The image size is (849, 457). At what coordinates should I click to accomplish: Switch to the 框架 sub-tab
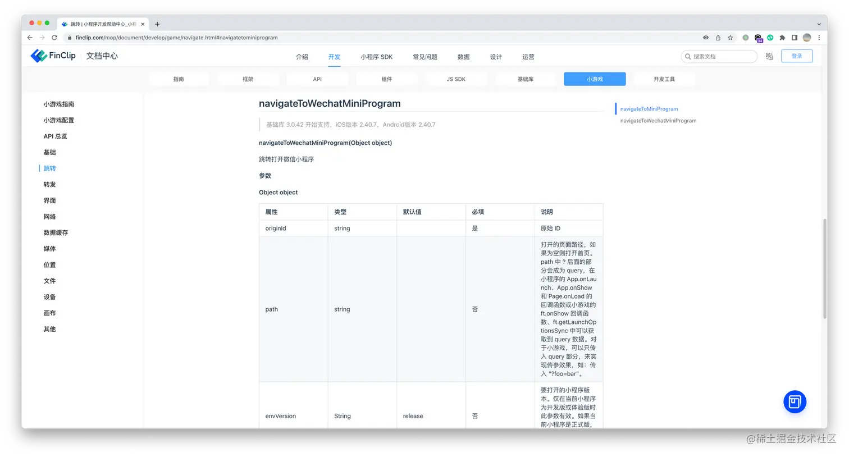248,79
